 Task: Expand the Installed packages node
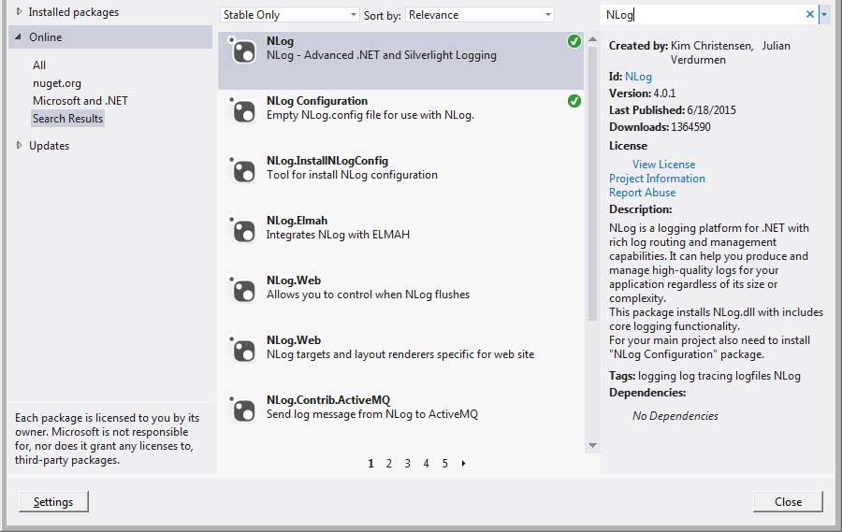click(21, 12)
